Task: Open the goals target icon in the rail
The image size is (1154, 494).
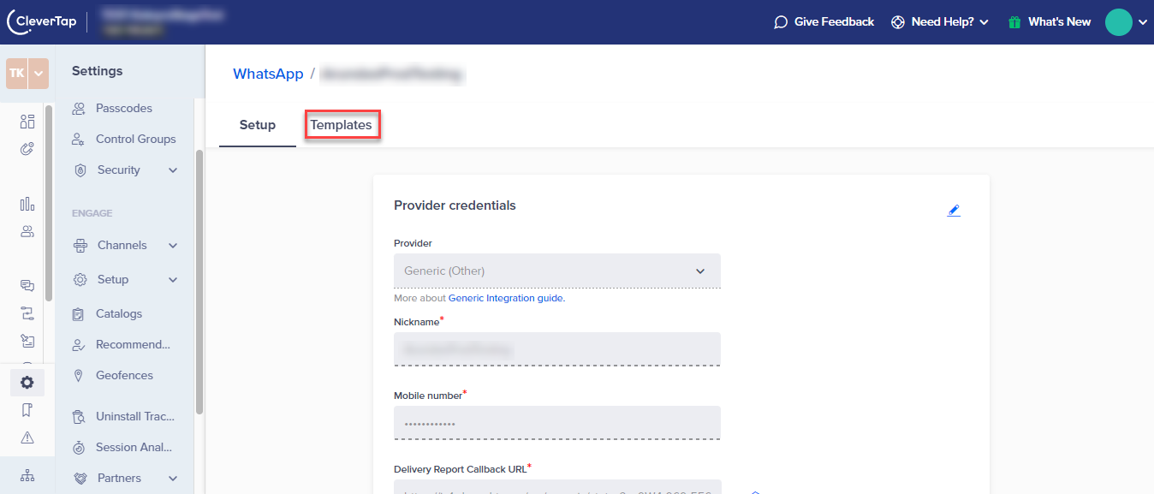Action: click(x=27, y=149)
